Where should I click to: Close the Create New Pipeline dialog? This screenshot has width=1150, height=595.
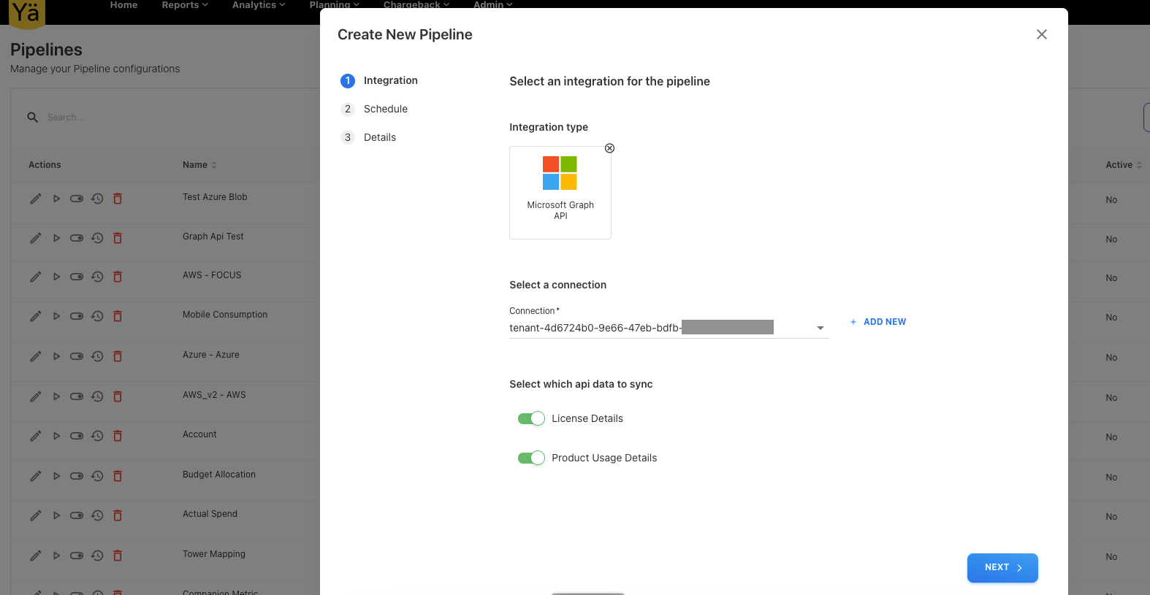coord(1041,34)
